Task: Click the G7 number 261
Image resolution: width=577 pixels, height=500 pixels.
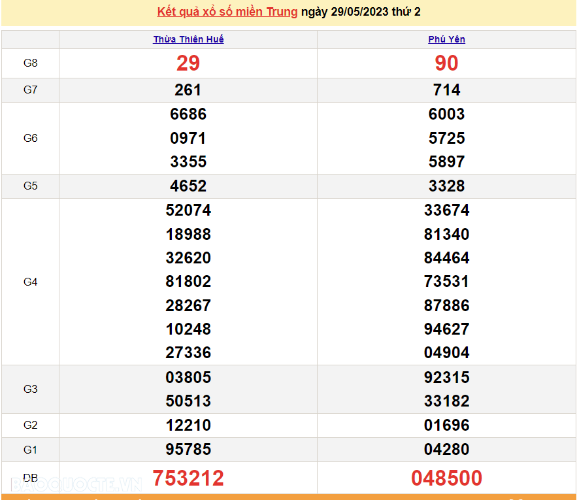Action: tap(188, 90)
